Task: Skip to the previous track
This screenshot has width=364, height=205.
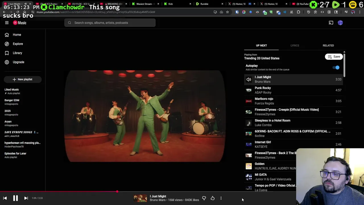Action: [5, 198]
